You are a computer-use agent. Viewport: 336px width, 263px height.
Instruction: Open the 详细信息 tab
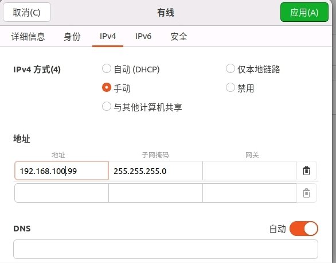[x=28, y=37]
